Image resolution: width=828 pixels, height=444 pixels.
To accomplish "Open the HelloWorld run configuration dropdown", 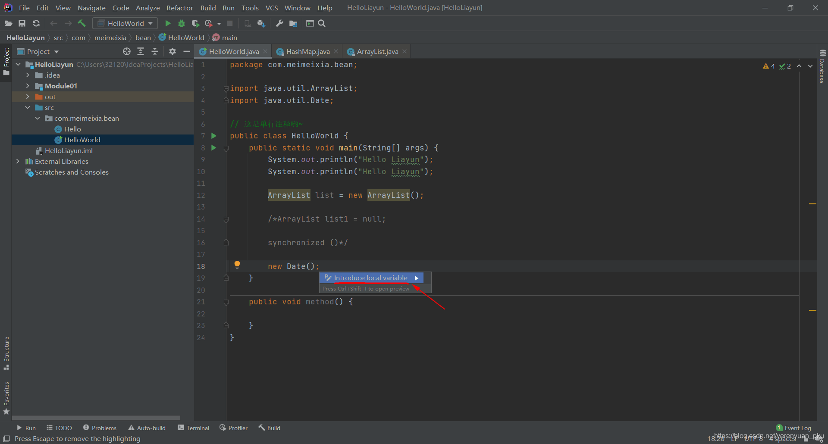I will click(x=125, y=23).
